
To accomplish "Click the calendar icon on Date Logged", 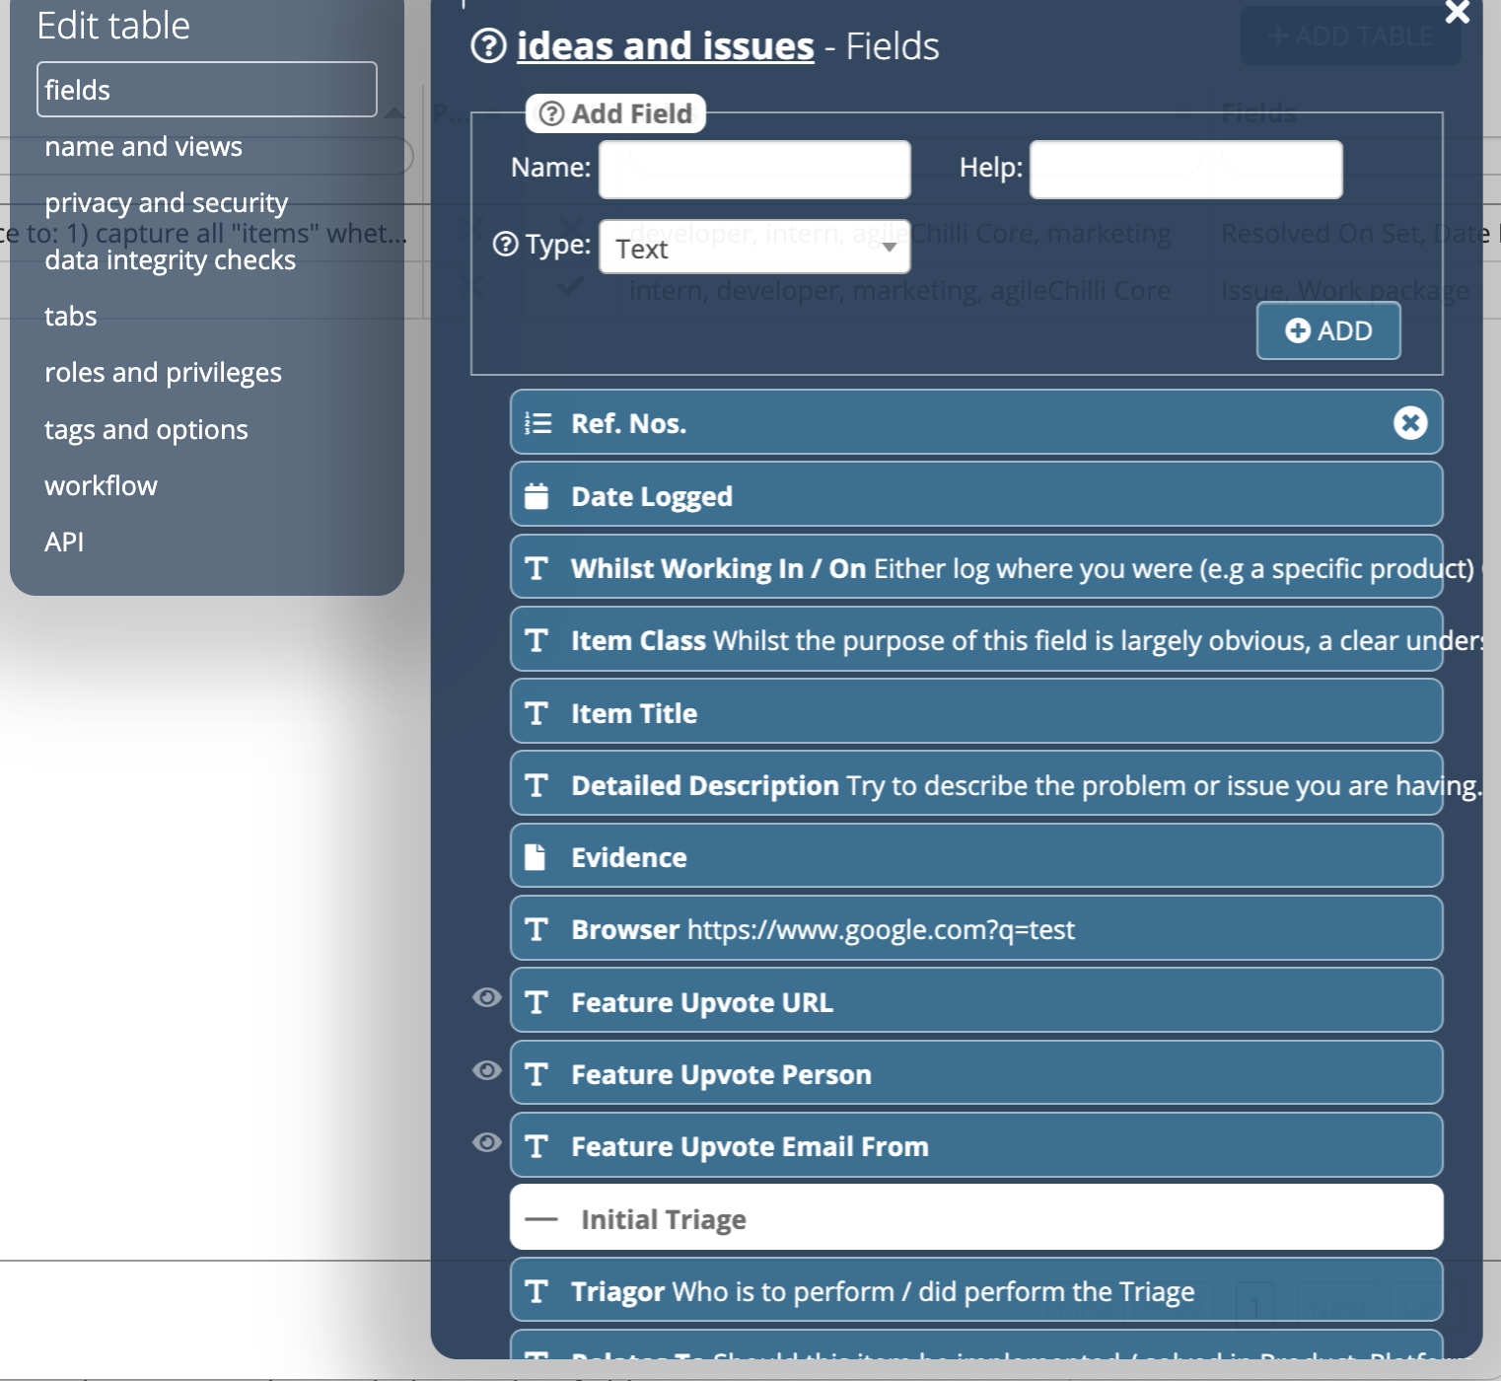I will pos(536,496).
